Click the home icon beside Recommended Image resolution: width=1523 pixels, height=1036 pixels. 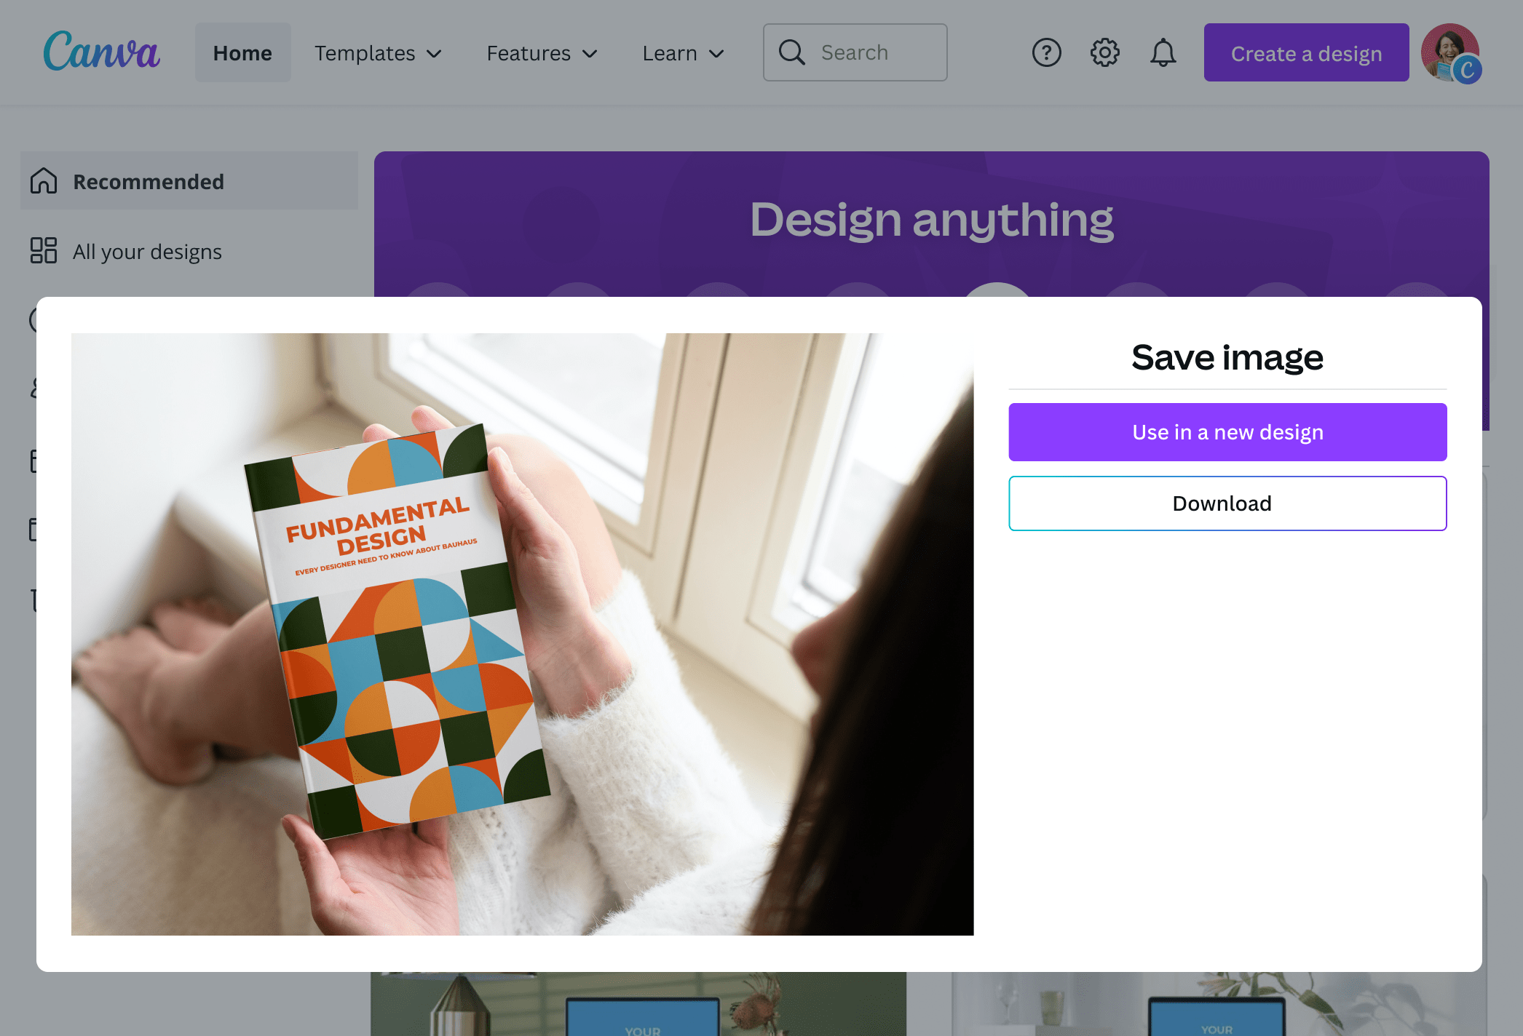pos(43,181)
